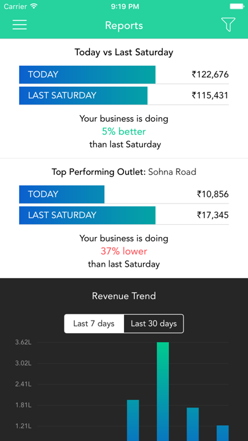
Task: Switch to Last 30 days
Action: (x=154, y=324)
